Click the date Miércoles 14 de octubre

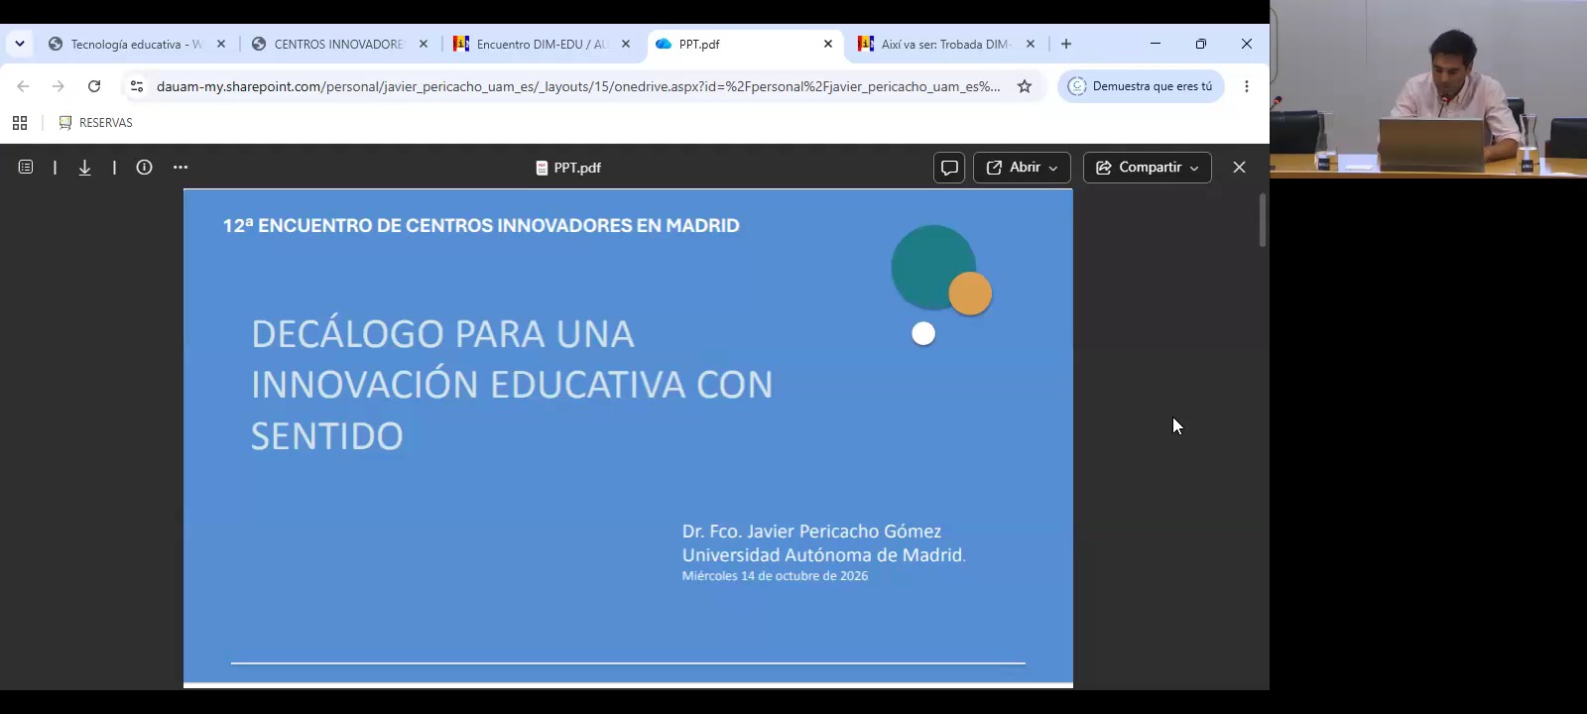775,576
